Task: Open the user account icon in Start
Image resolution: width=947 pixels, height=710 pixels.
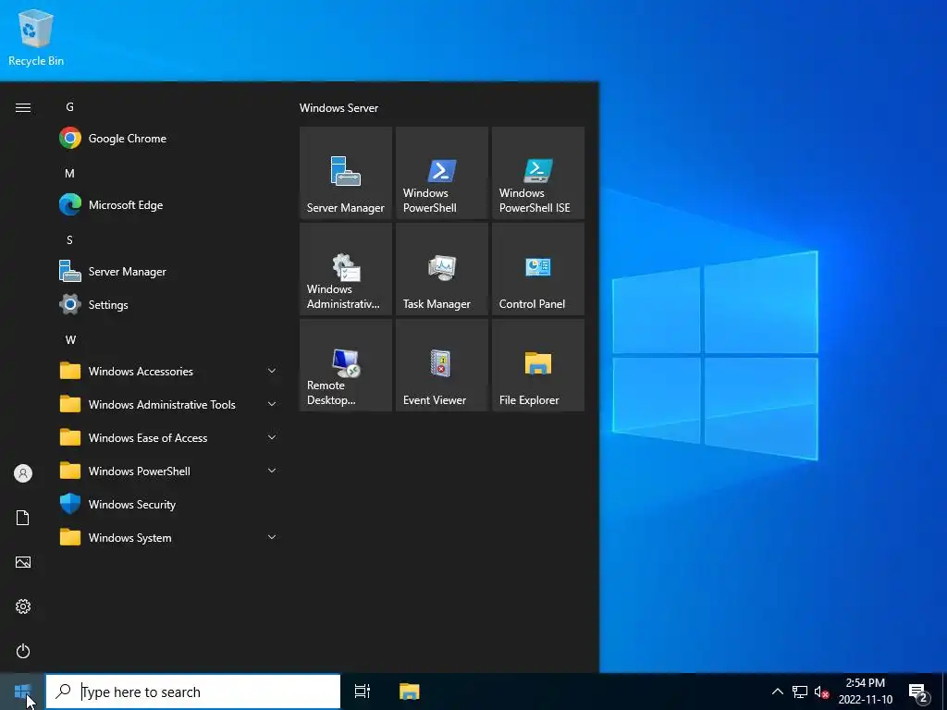Action: [23, 473]
